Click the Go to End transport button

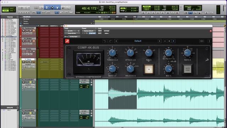click(163, 13)
